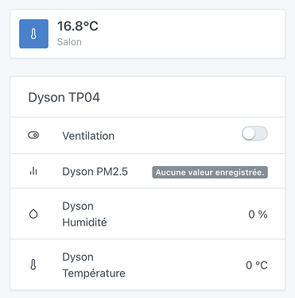The image size is (295, 298).
Task: Open the 16.8°C temperature reading
Action: pyautogui.click(x=78, y=26)
